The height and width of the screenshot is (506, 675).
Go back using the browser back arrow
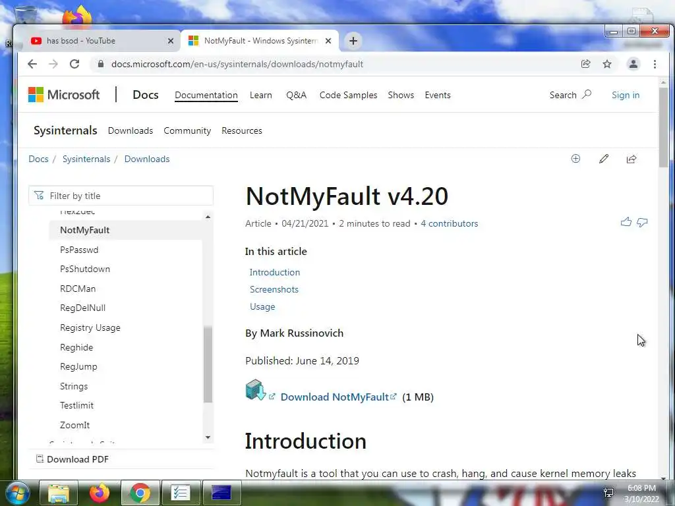(32, 64)
